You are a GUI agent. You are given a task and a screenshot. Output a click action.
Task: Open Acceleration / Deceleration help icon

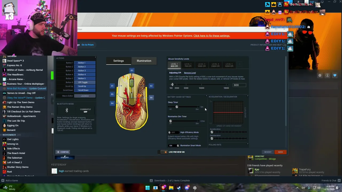248,96
